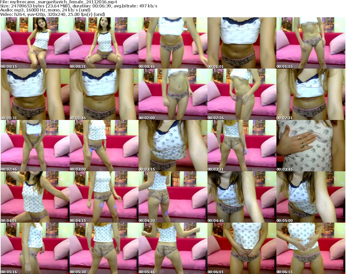Pick the frame marked 00:03:31
This screenshot has height=274, width=346.
click(x=242, y=146)
